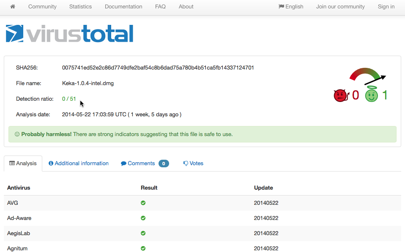Click the file name Keka-1.0.4-intel.dmg
This screenshot has width=405, height=252.
pyautogui.click(x=88, y=83)
